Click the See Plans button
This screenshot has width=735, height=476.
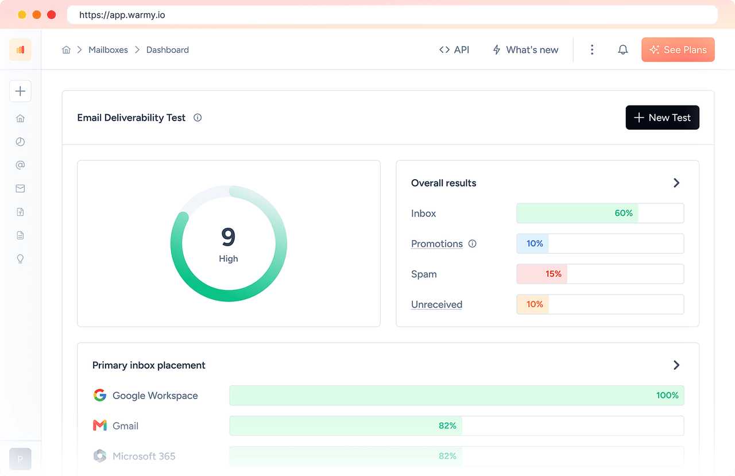pyautogui.click(x=678, y=50)
